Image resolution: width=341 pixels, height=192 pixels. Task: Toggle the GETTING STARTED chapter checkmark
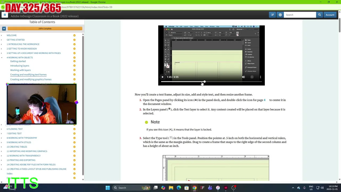click(x=74, y=40)
